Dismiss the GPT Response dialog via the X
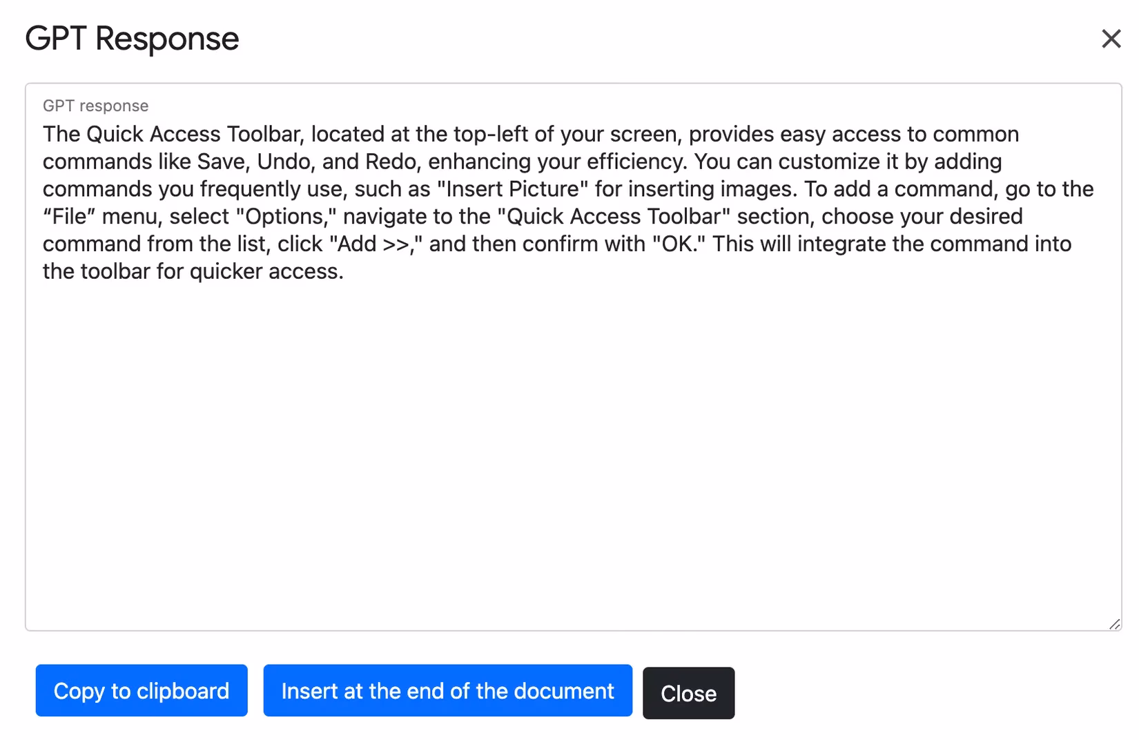 point(1111,39)
